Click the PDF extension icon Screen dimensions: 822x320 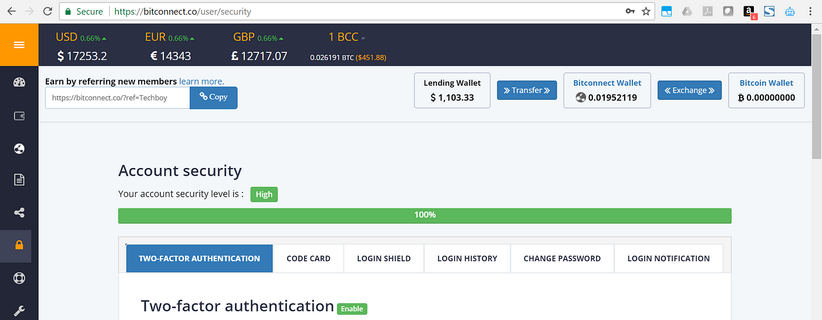tap(708, 11)
